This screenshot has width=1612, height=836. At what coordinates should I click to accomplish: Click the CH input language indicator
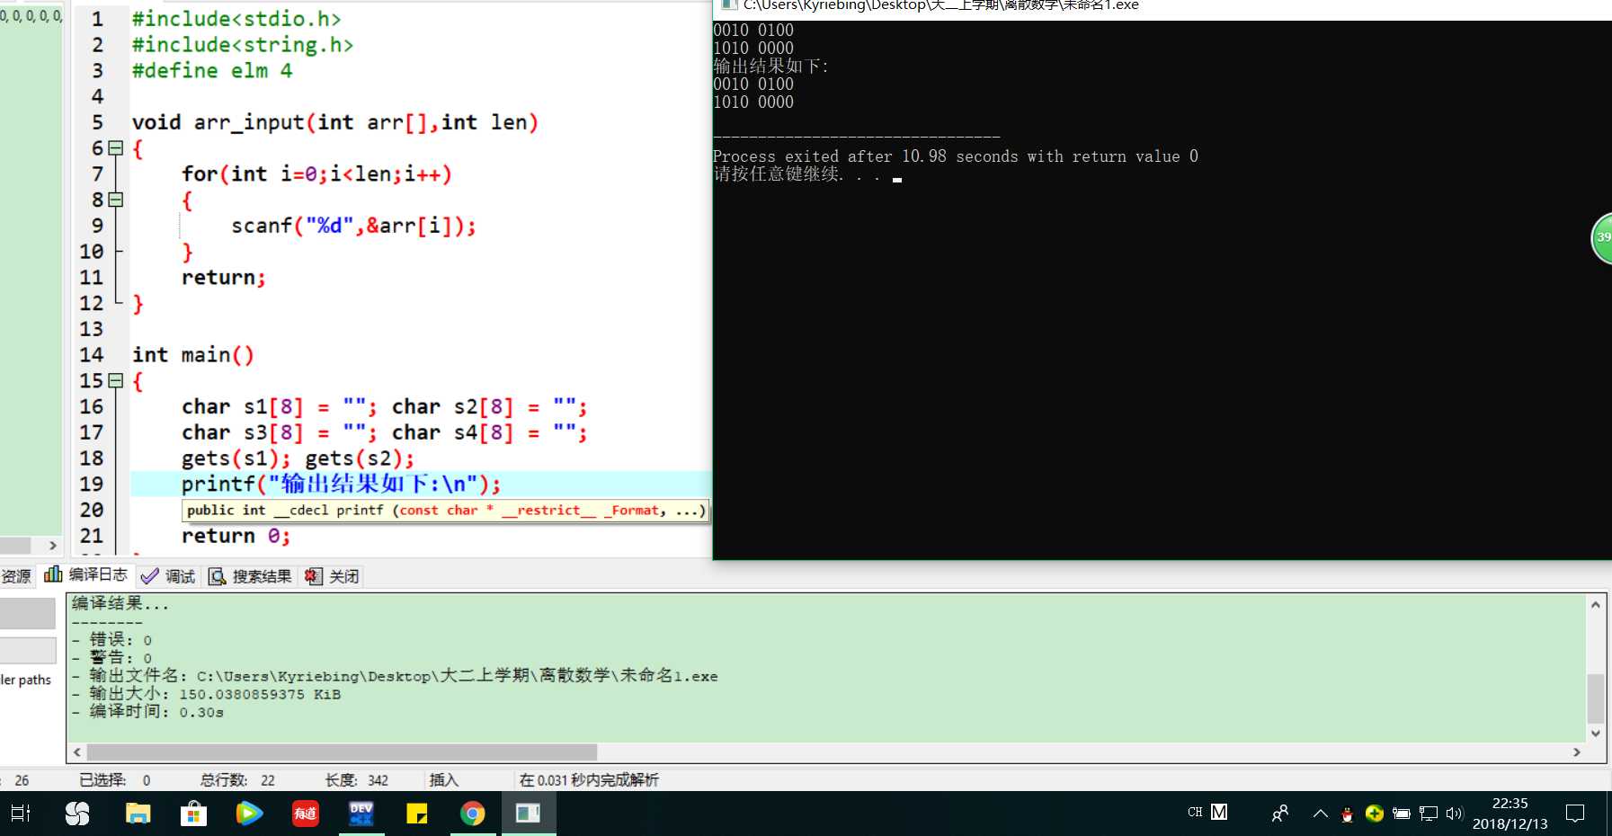1195,812
